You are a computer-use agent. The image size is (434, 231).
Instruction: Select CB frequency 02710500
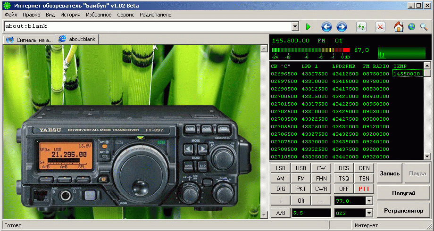click(284, 157)
